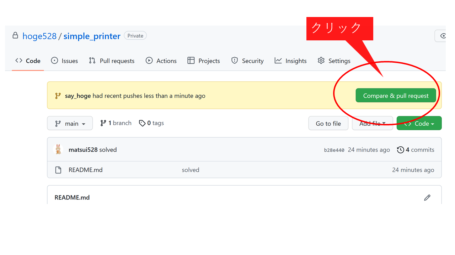Click the README.md file icon

[x=58, y=170]
